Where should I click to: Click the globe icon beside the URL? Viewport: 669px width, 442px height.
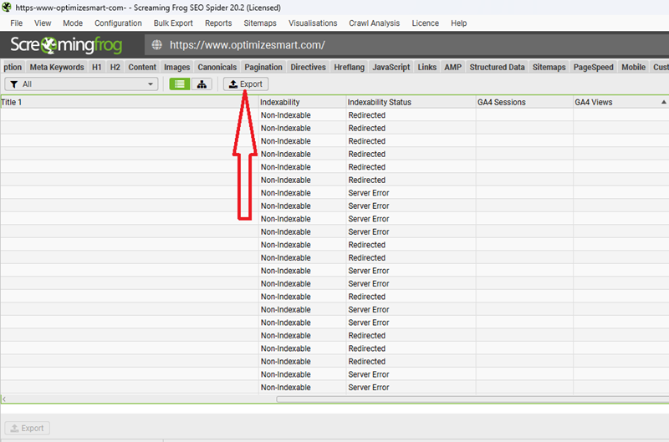157,45
